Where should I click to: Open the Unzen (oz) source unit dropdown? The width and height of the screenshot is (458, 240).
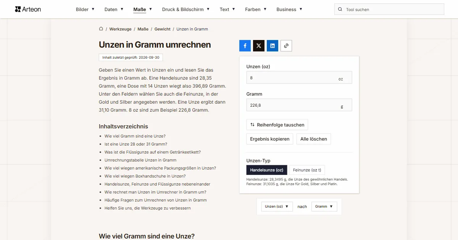coord(277,206)
